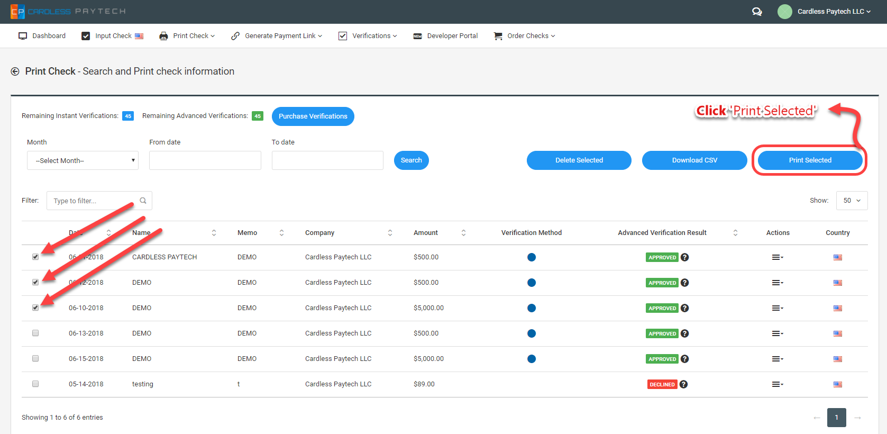Click country flag for 06-15-2018 row

838,359
